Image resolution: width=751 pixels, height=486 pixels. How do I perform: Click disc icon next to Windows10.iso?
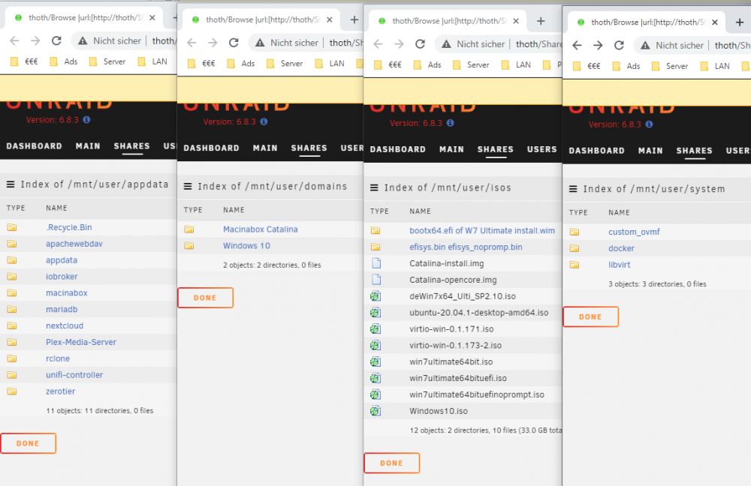pyautogui.click(x=375, y=411)
